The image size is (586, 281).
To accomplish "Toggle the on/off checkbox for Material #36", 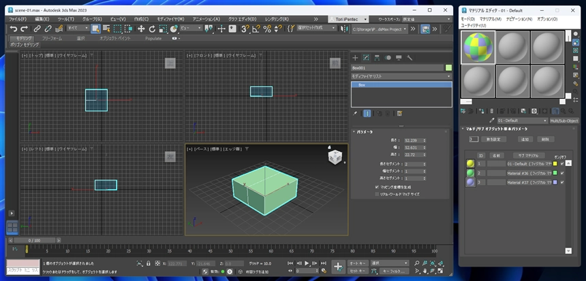I will coord(562,173).
